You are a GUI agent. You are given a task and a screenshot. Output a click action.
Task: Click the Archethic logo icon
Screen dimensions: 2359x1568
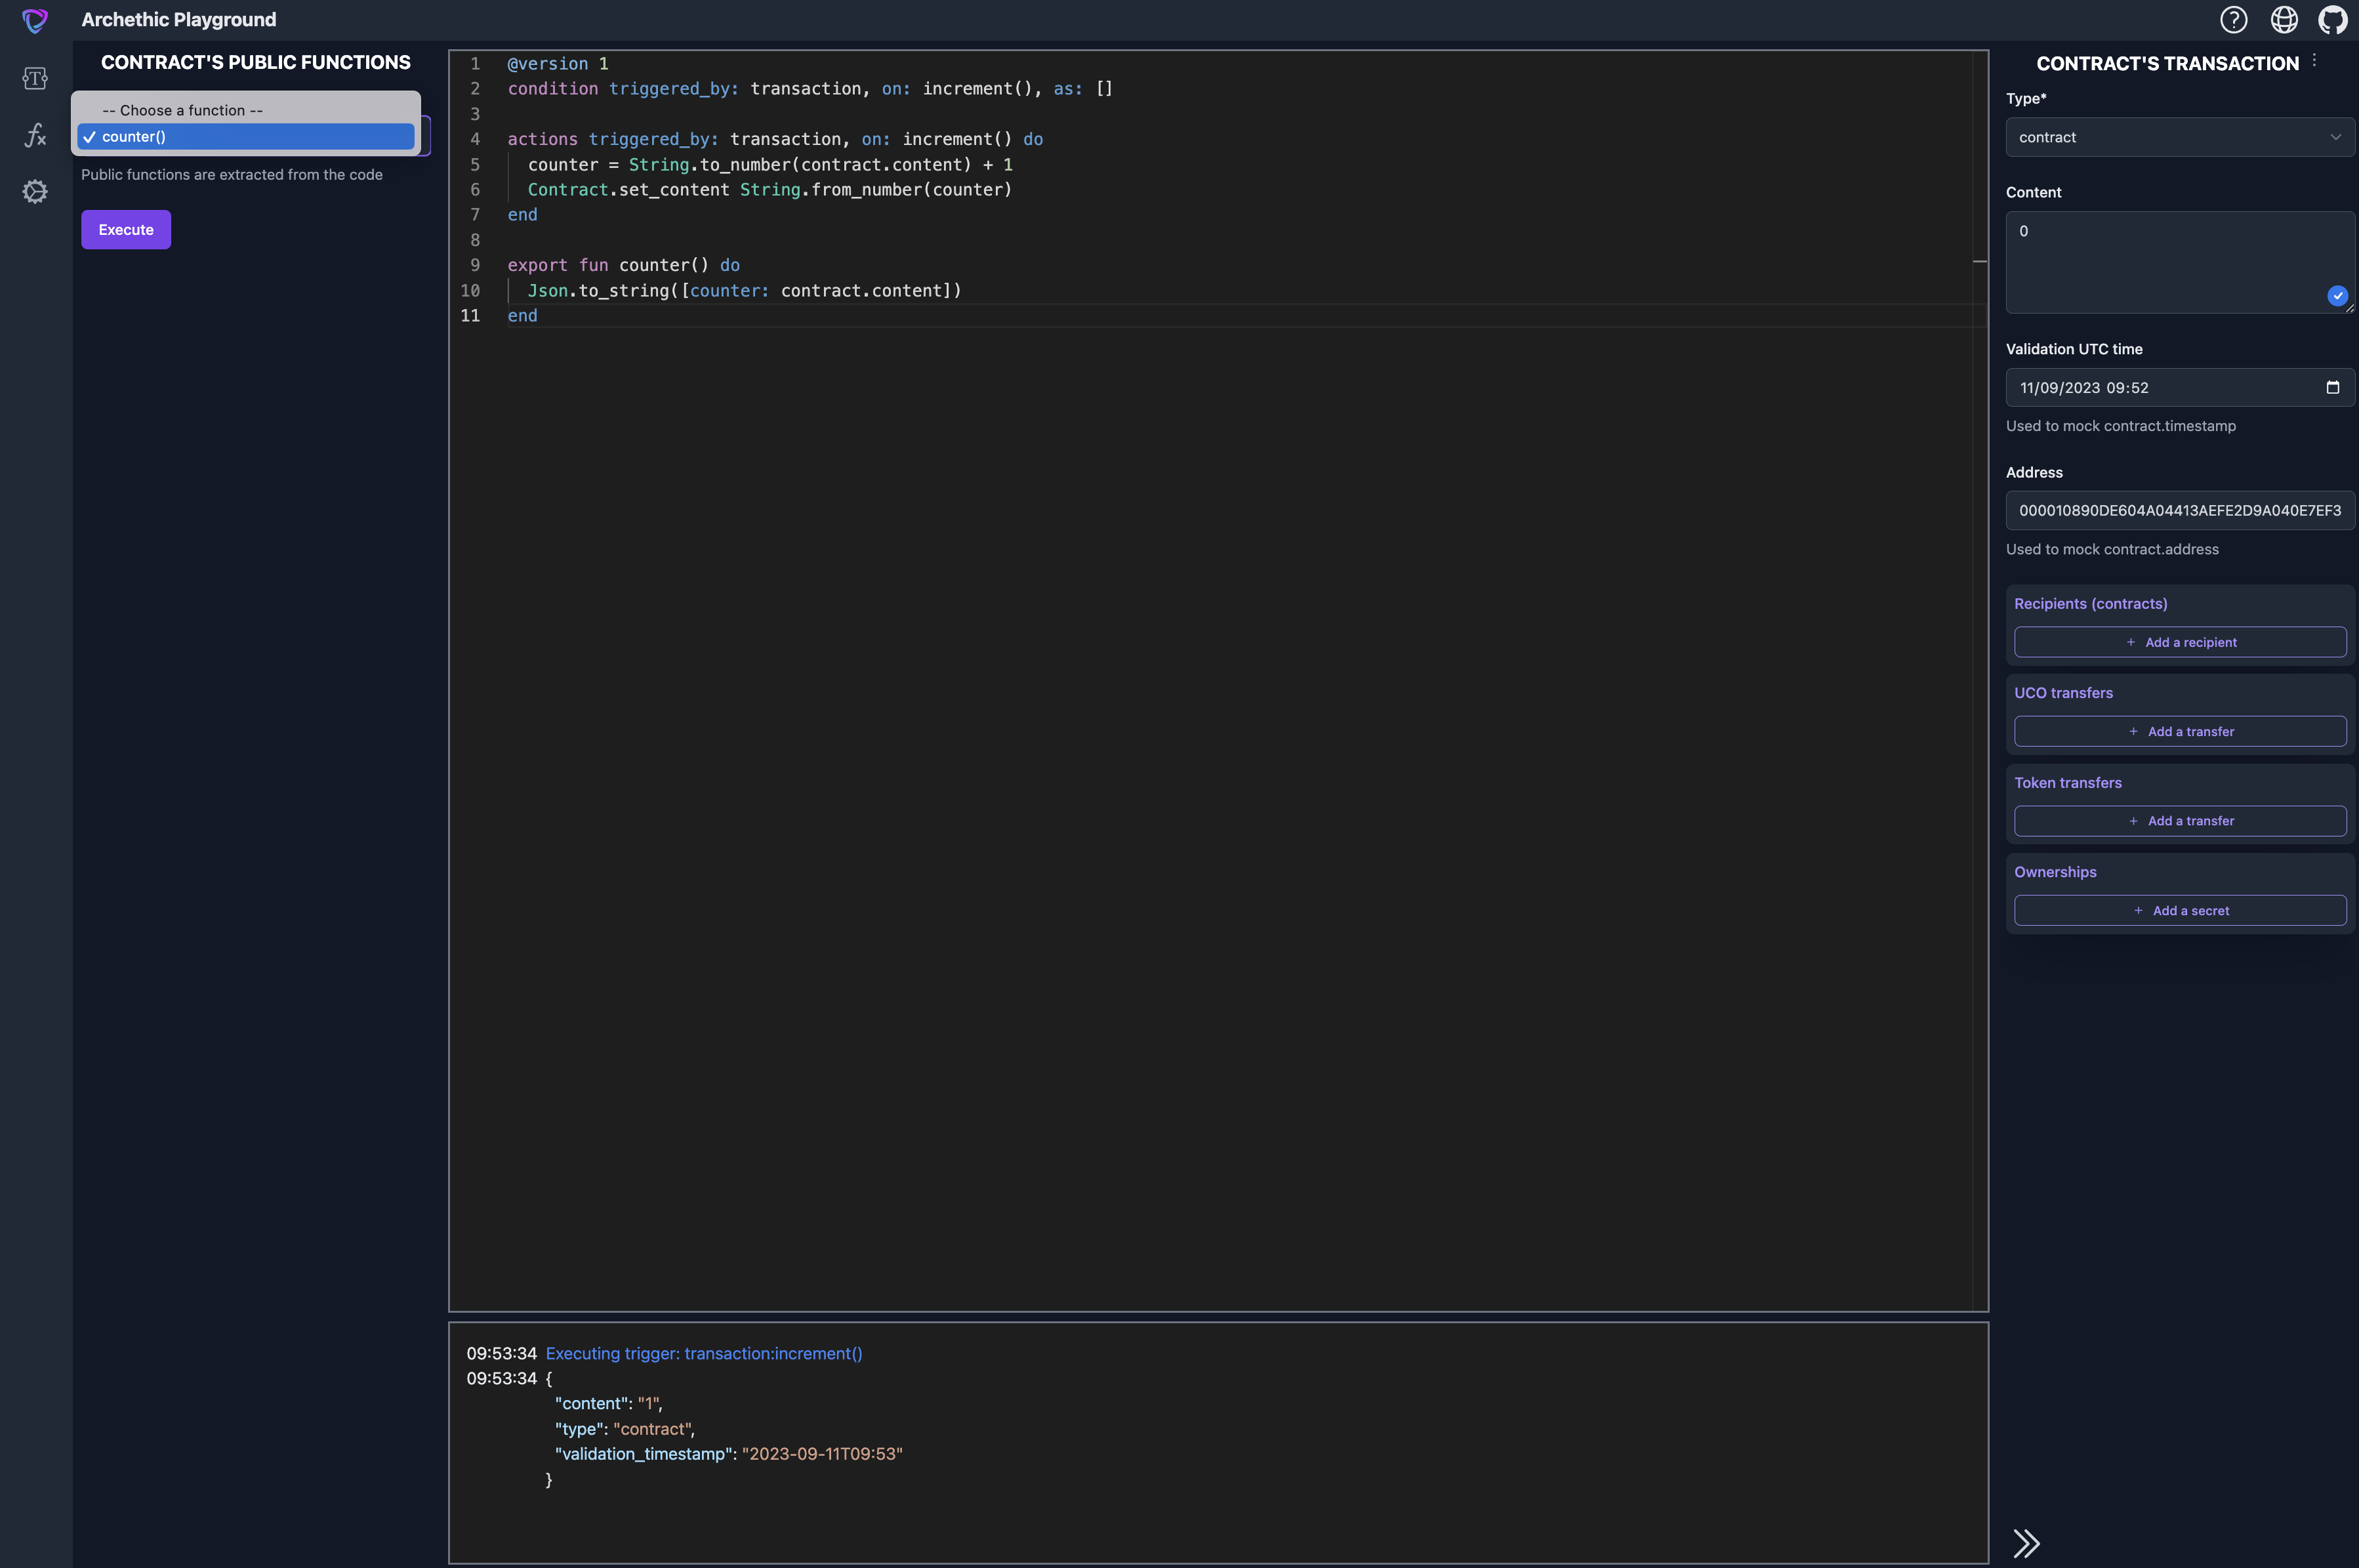35,20
